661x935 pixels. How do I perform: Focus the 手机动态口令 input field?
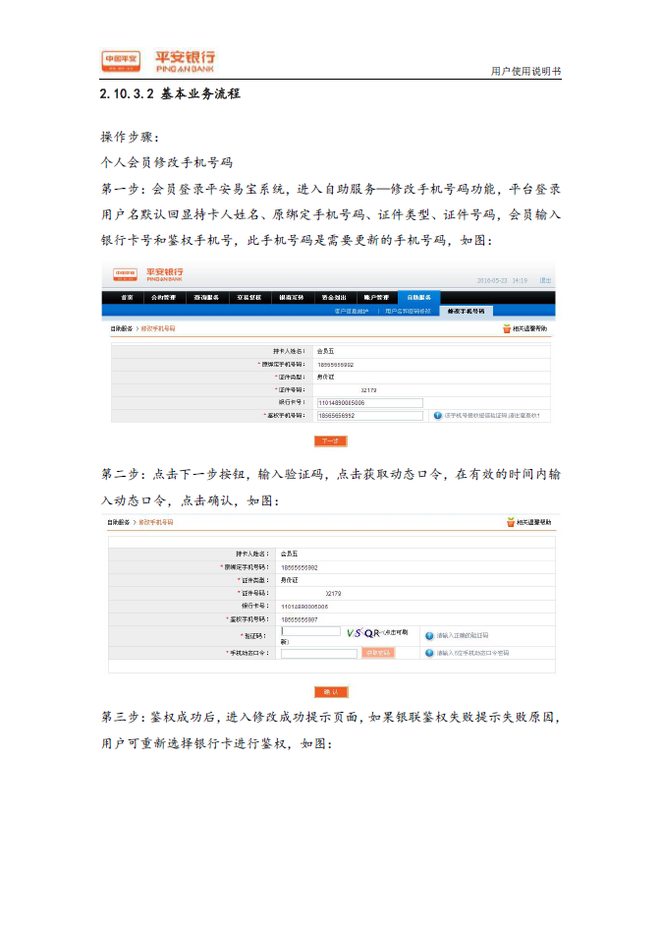tap(319, 654)
